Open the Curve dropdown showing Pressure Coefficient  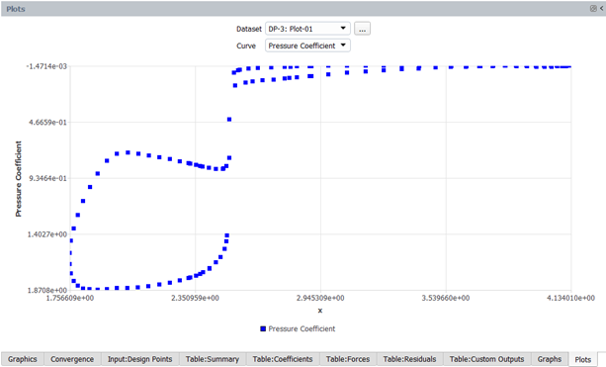(x=307, y=46)
